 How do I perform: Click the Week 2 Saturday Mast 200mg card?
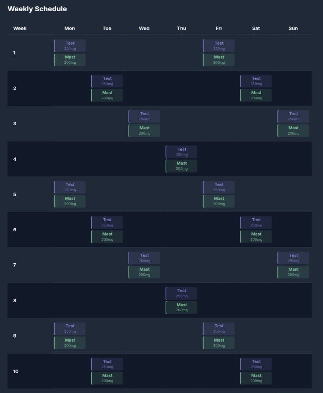coord(256,95)
